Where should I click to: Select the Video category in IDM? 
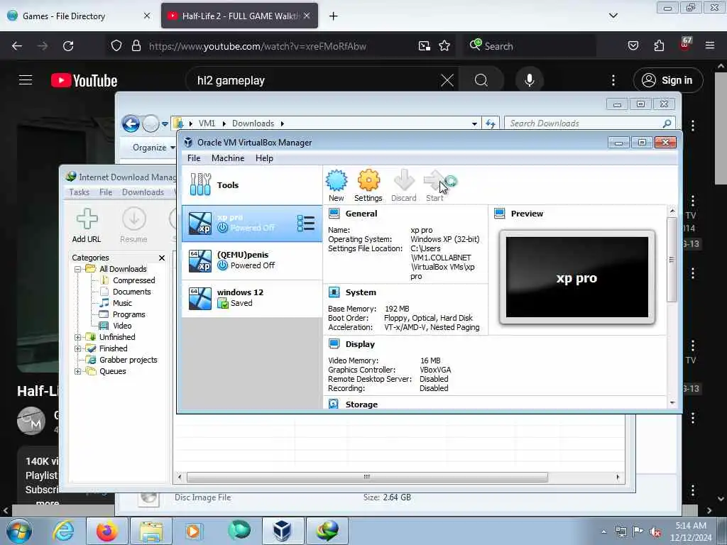click(122, 326)
